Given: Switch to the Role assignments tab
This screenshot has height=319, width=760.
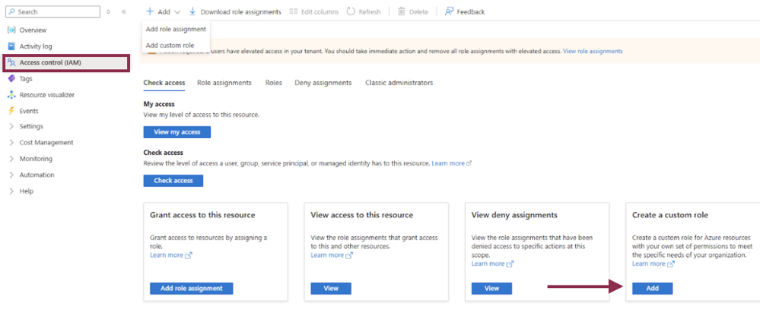Looking at the screenshot, I should pos(224,83).
